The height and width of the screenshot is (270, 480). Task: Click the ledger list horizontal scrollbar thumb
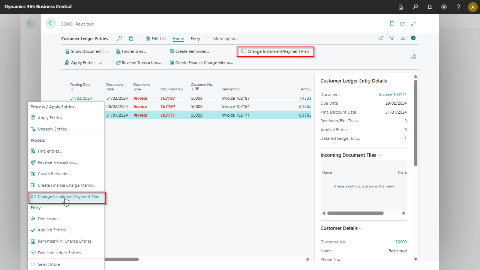pos(121,259)
